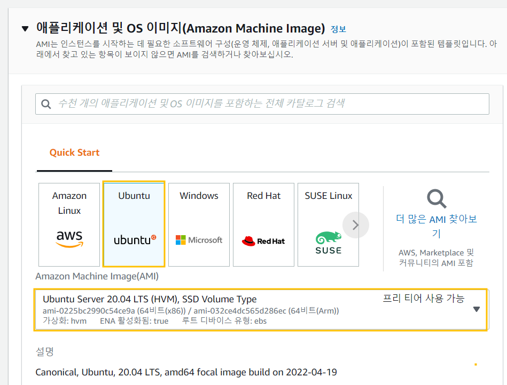Click the 설명 heading

click(45, 351)
